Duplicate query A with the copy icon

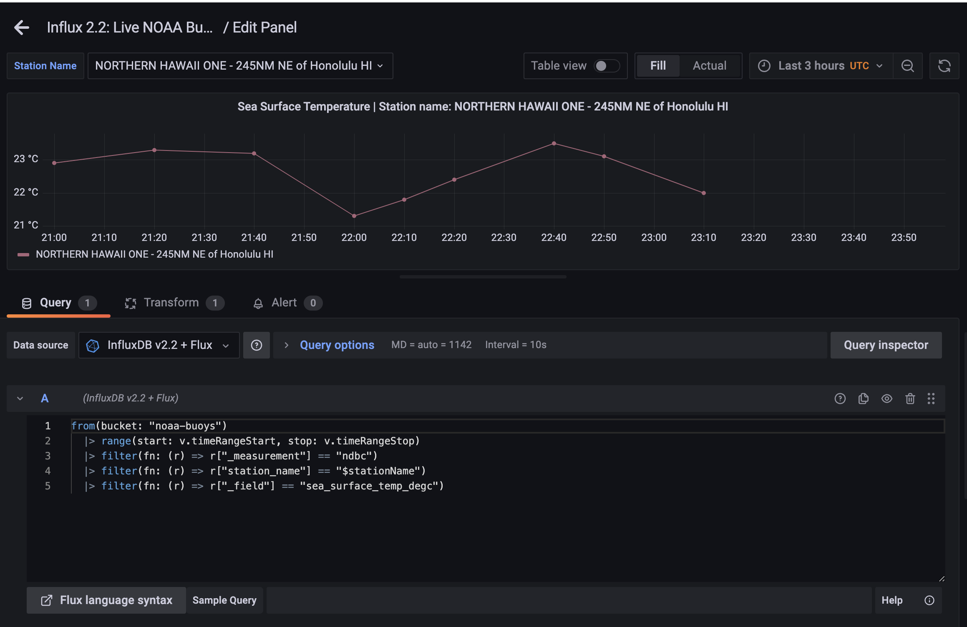pyautogui.click(x=864, y=399)
